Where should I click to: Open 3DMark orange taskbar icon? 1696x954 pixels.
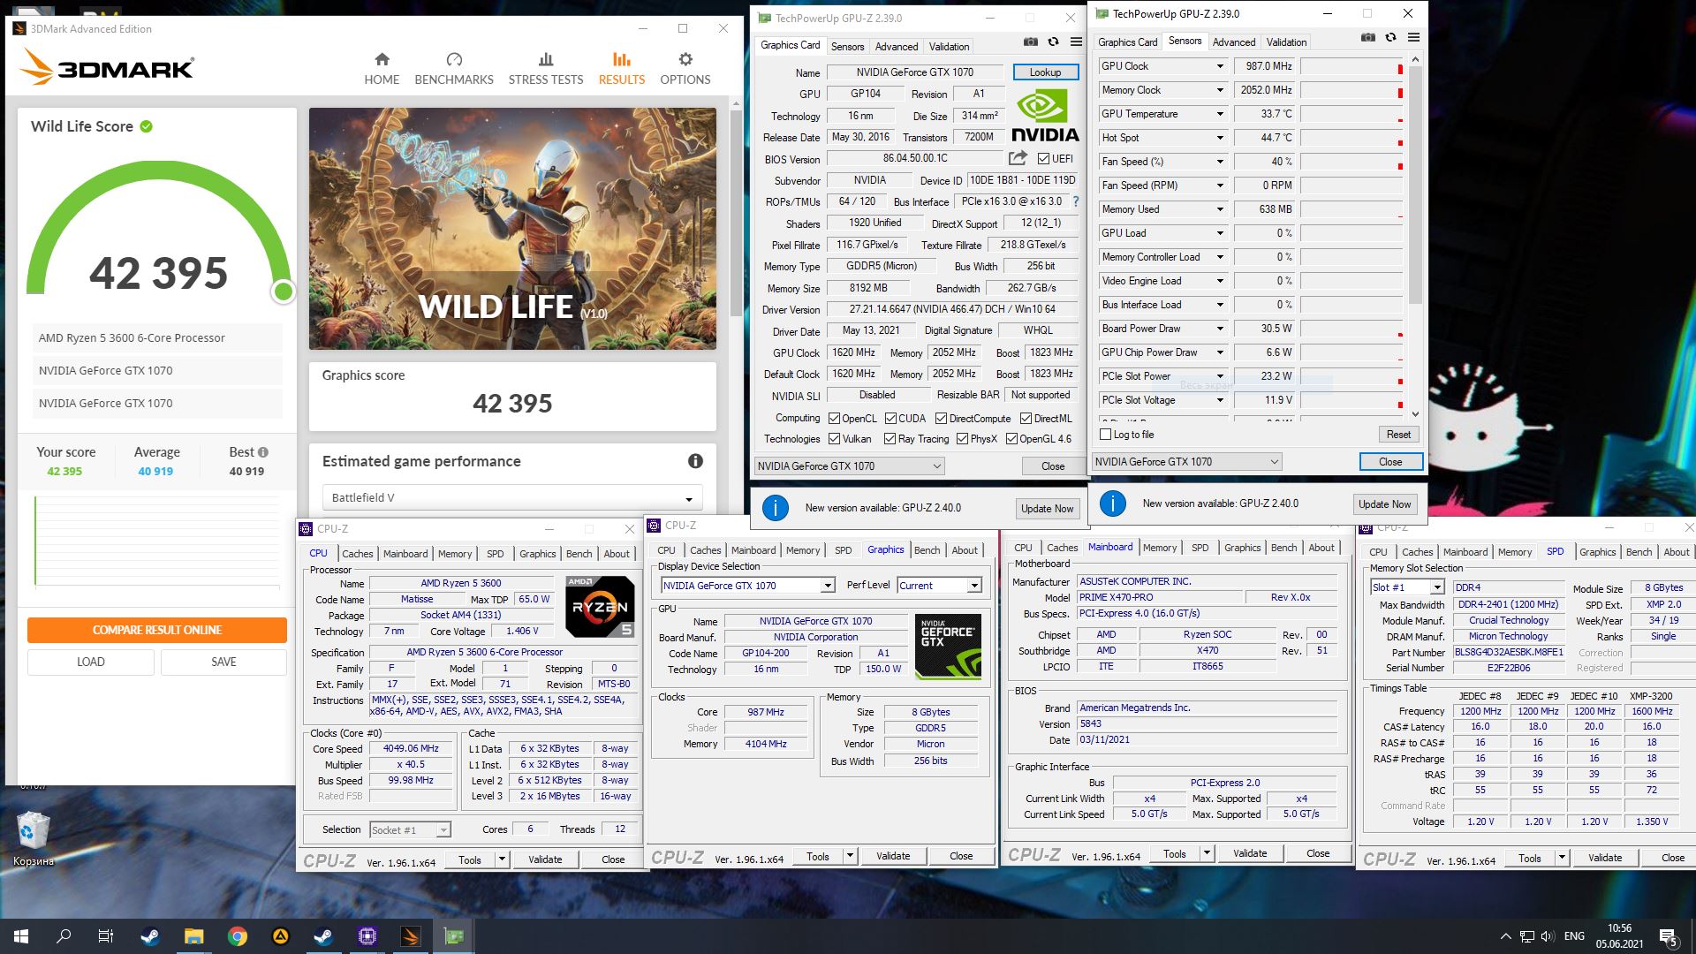tap(411, 936)
